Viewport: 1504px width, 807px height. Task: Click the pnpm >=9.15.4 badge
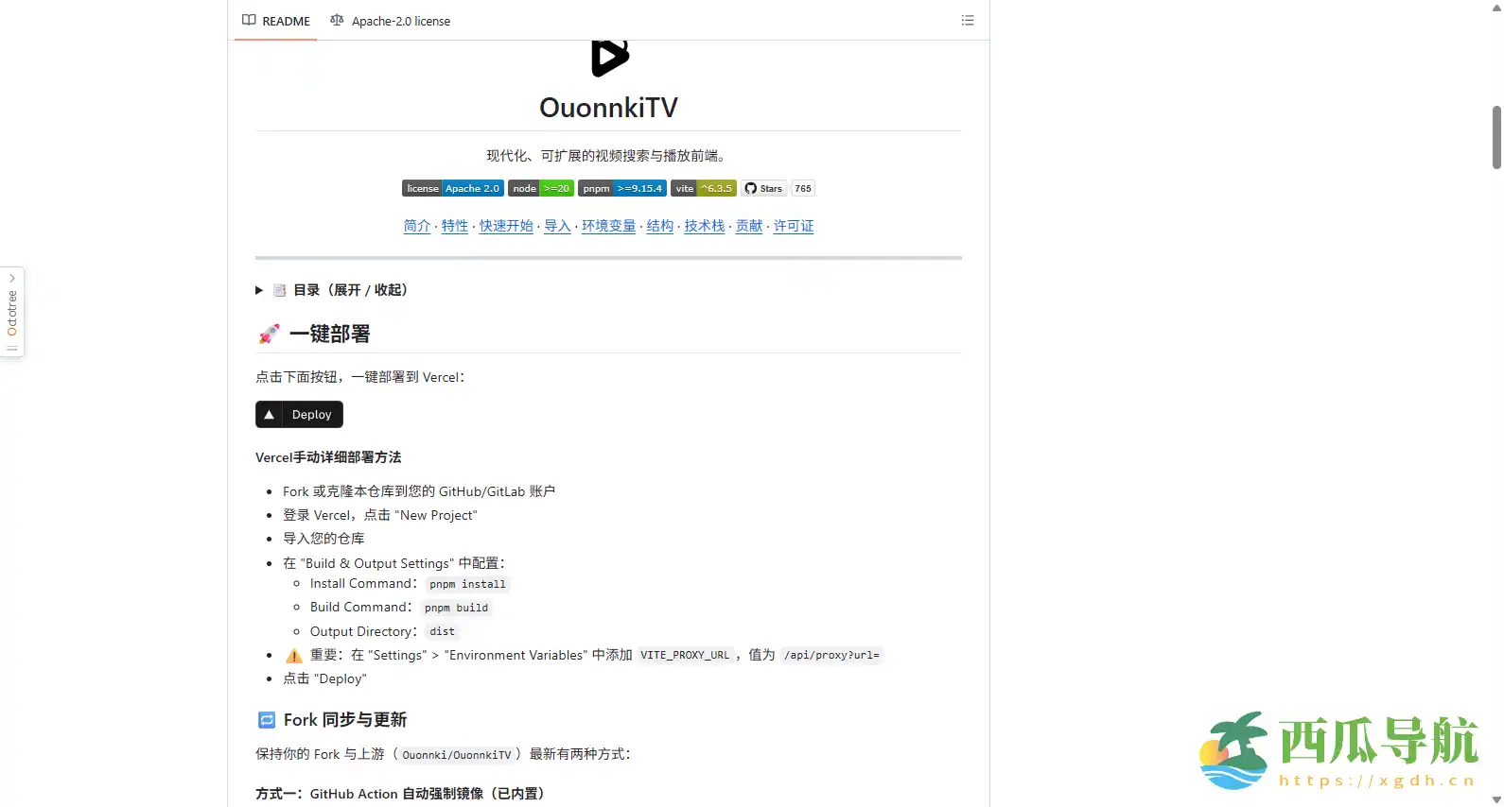(621, 188)
